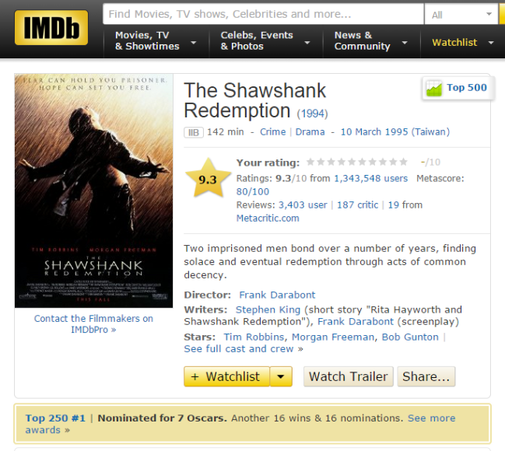Open the All search category dropdown
Image resolution: width=505 pixels, height=451 pixels.
tap(461, 15)
